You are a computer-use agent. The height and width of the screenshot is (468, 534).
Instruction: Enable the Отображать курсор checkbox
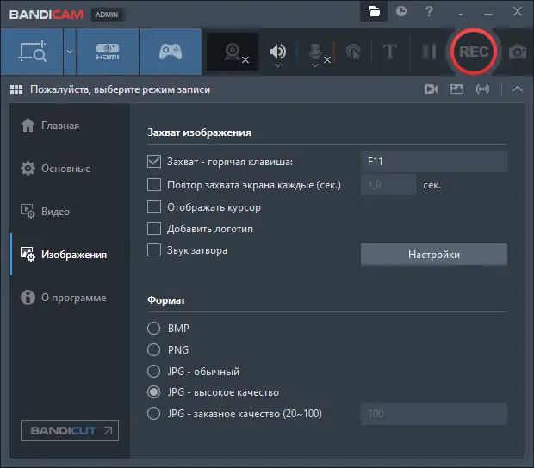[154, 206]
